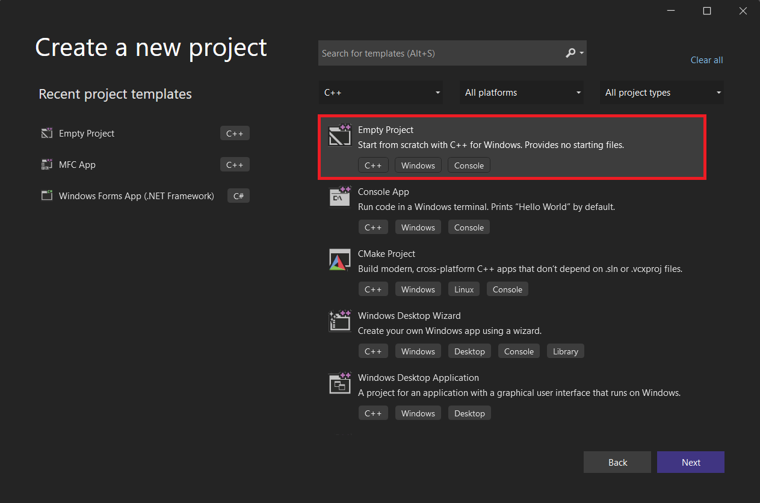Go back with the Back button
Viewport: 760px width, 503px height.
click(617, 462)
